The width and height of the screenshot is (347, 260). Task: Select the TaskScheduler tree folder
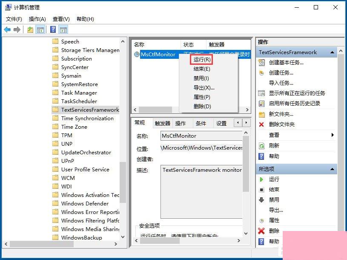(79, 101)
